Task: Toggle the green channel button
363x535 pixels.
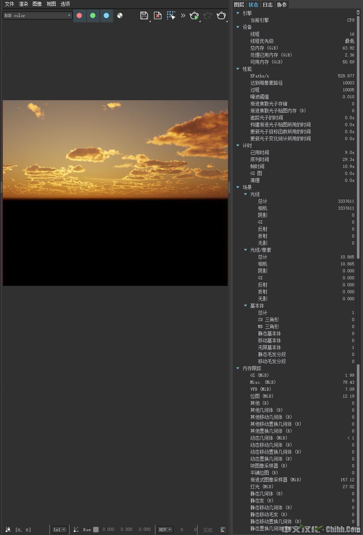Action: pyautogui.click(x=93, y=15)
